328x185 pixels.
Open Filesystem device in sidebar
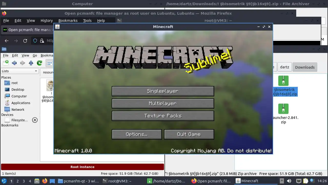[16, 120]
